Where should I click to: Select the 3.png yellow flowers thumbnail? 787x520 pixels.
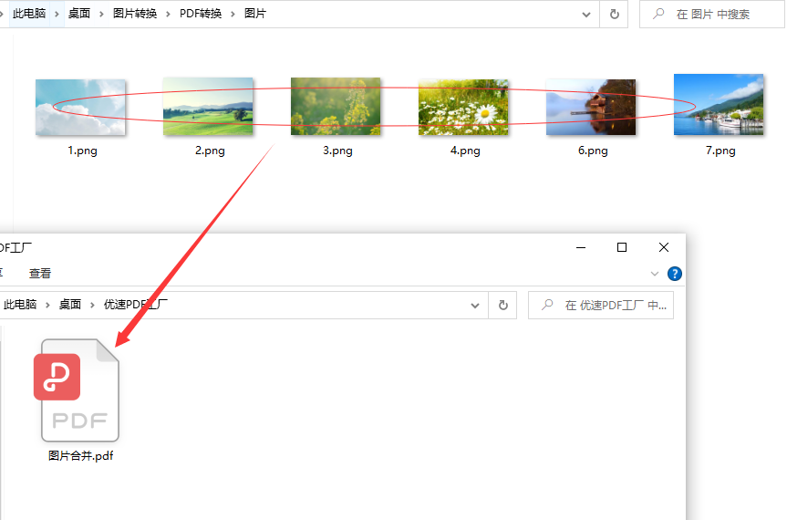click(336, 106)
